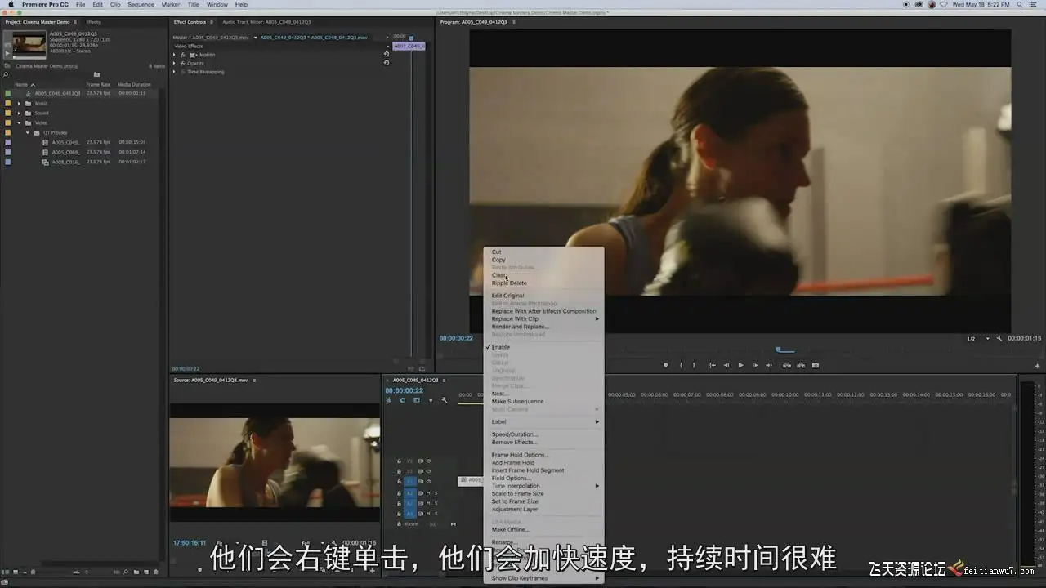Toggle V1 track output eye

pyautogui.click(x=428, y=481)
